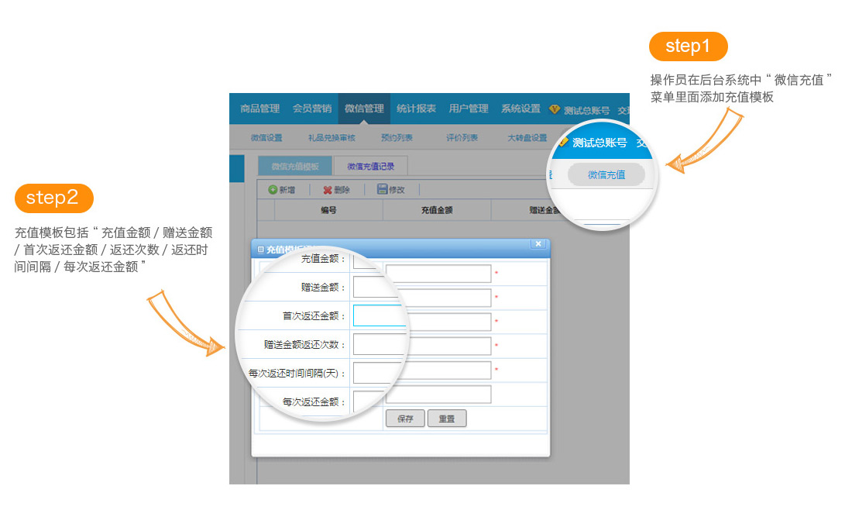Close the 充值模板 dialog with X
This screenshot has height=510, width=852.
(538, 244)
